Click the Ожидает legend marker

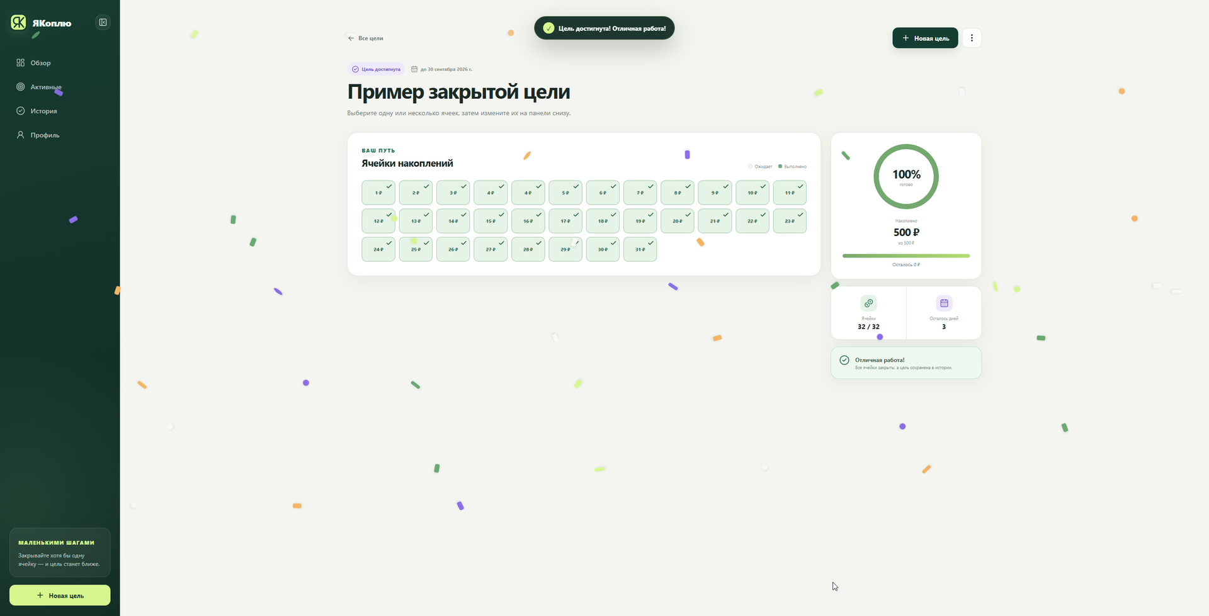tap(750, 166)
